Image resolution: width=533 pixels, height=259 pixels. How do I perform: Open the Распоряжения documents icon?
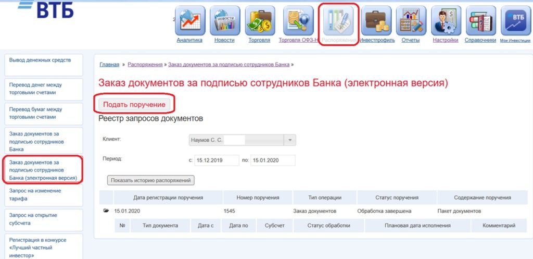click(338, 20)
